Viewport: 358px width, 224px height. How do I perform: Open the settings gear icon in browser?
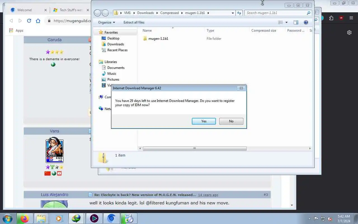[x=349, y=32]
